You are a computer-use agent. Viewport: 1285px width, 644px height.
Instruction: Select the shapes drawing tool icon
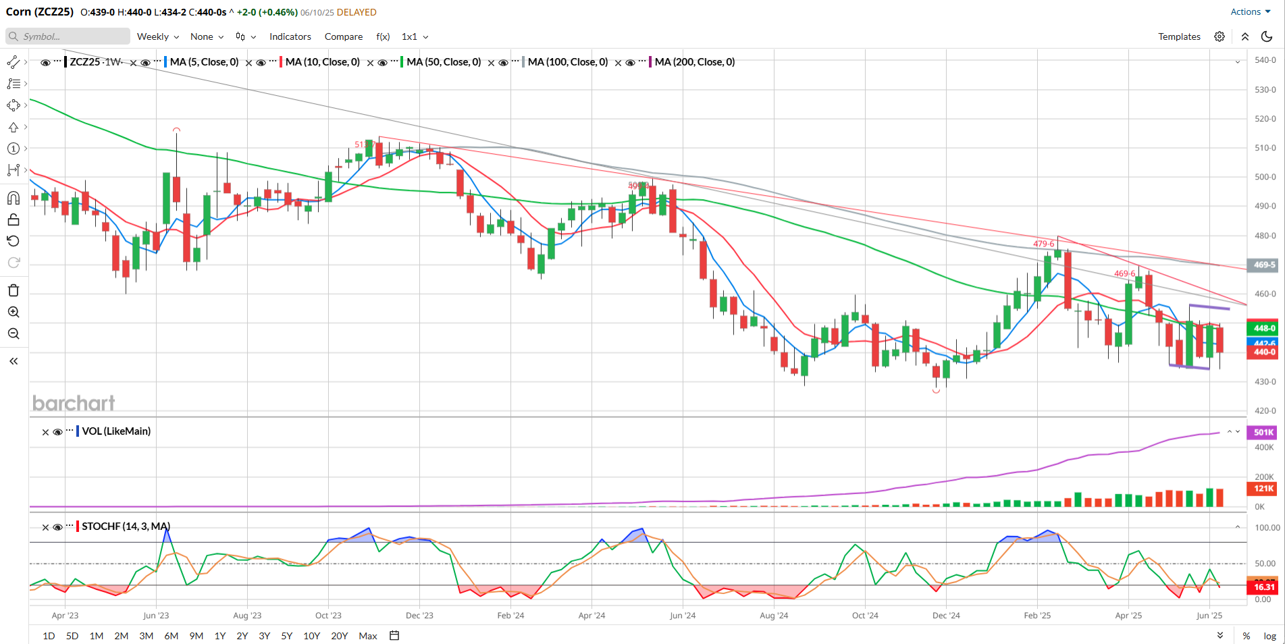[x=13, y=105]
